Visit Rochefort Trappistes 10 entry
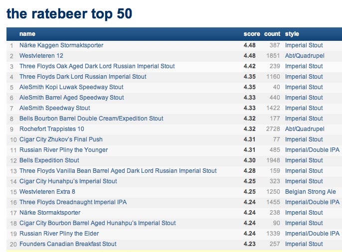 pyautogui.click(x=52, y=129)
